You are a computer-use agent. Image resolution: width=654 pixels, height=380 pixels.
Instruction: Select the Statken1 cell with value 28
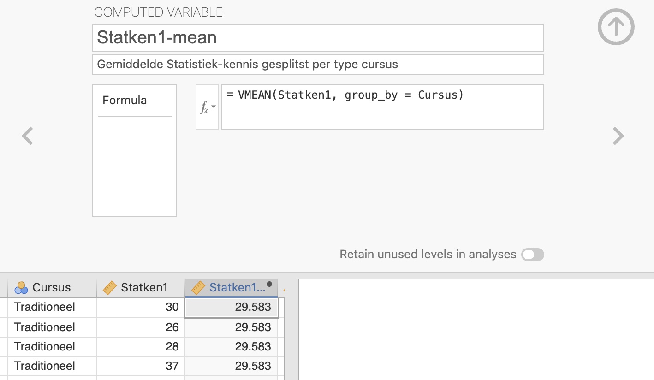pyautogui.click(x=141, y=347)
